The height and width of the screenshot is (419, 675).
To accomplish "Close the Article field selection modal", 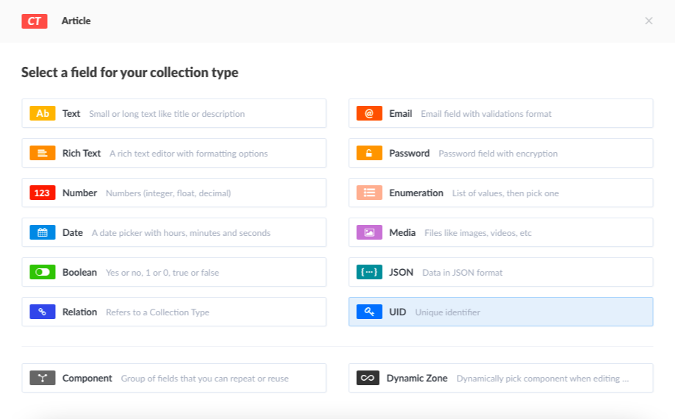I will point(649,21).
